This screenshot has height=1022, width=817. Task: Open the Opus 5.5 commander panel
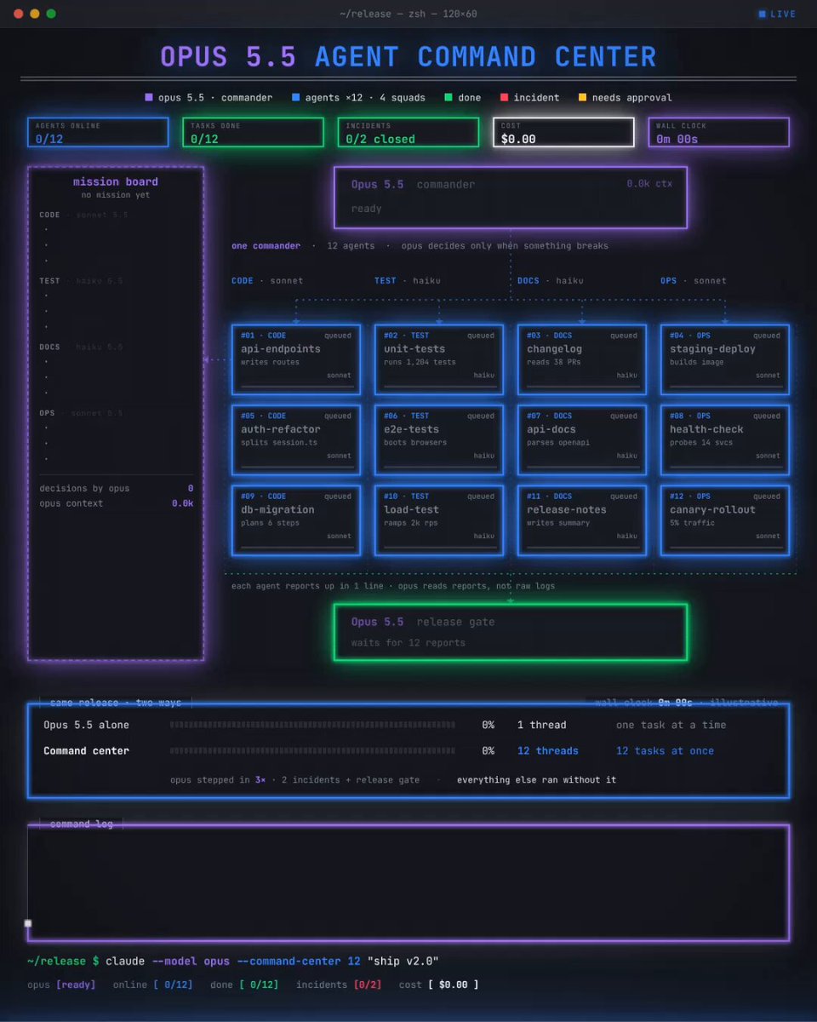tap(511, 198)
